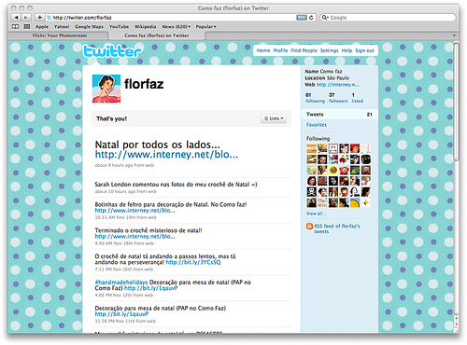This screenshot has width=467, height=345.
Task: Open new tab with tab bar plus
Action: click(x=454, y=35)
